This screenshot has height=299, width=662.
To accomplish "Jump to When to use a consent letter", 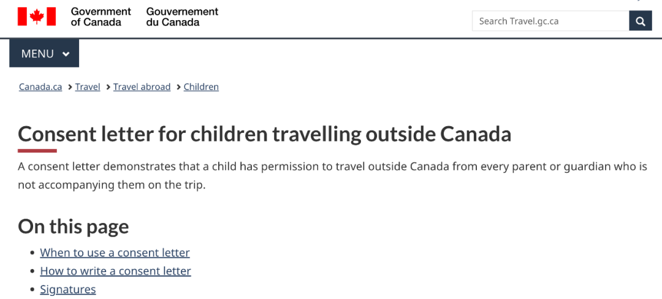I will pos(115,252).
